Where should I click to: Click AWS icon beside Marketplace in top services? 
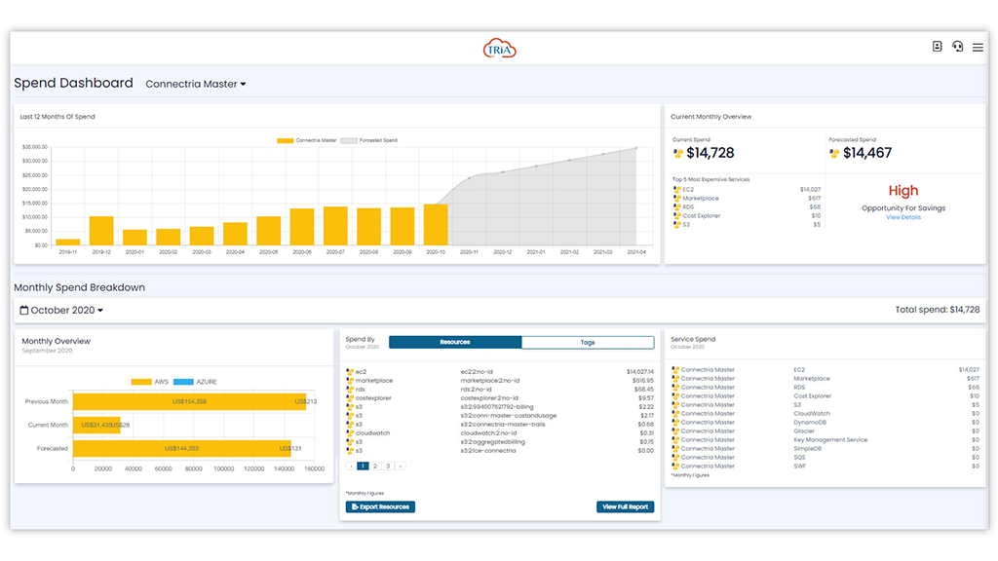pyautogui.click(x=676, y=199)
